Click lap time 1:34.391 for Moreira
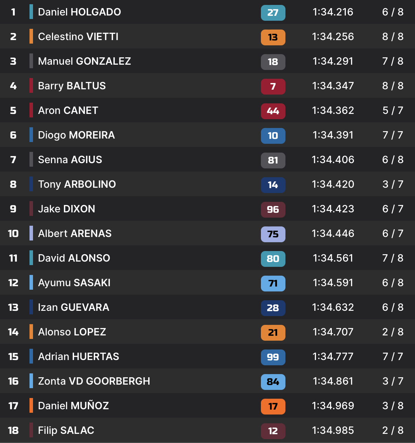415x443 pixels. [x=333, y=135]
